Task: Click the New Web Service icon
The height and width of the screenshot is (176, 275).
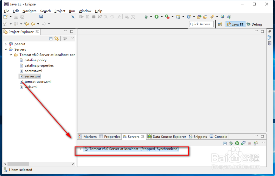Action: point(189,17)
